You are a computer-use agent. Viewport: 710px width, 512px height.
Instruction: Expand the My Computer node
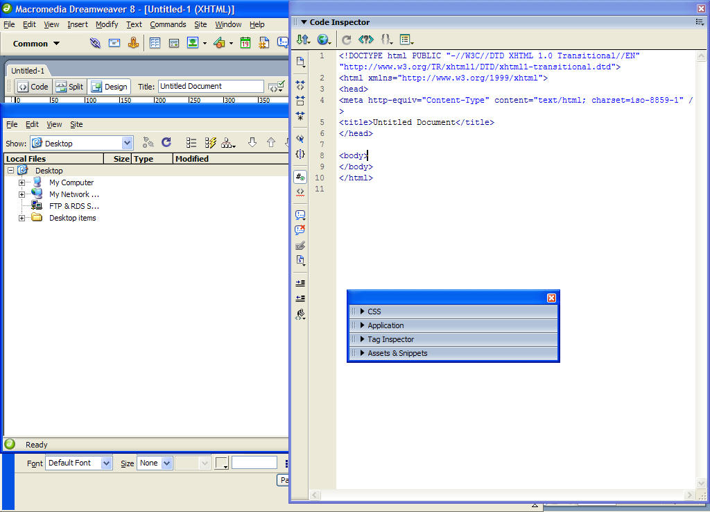(21, 182)
